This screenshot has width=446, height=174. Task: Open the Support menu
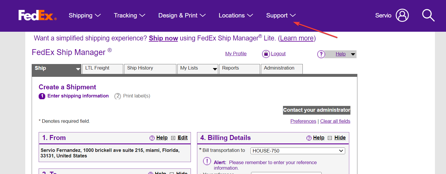pos(281,15)
